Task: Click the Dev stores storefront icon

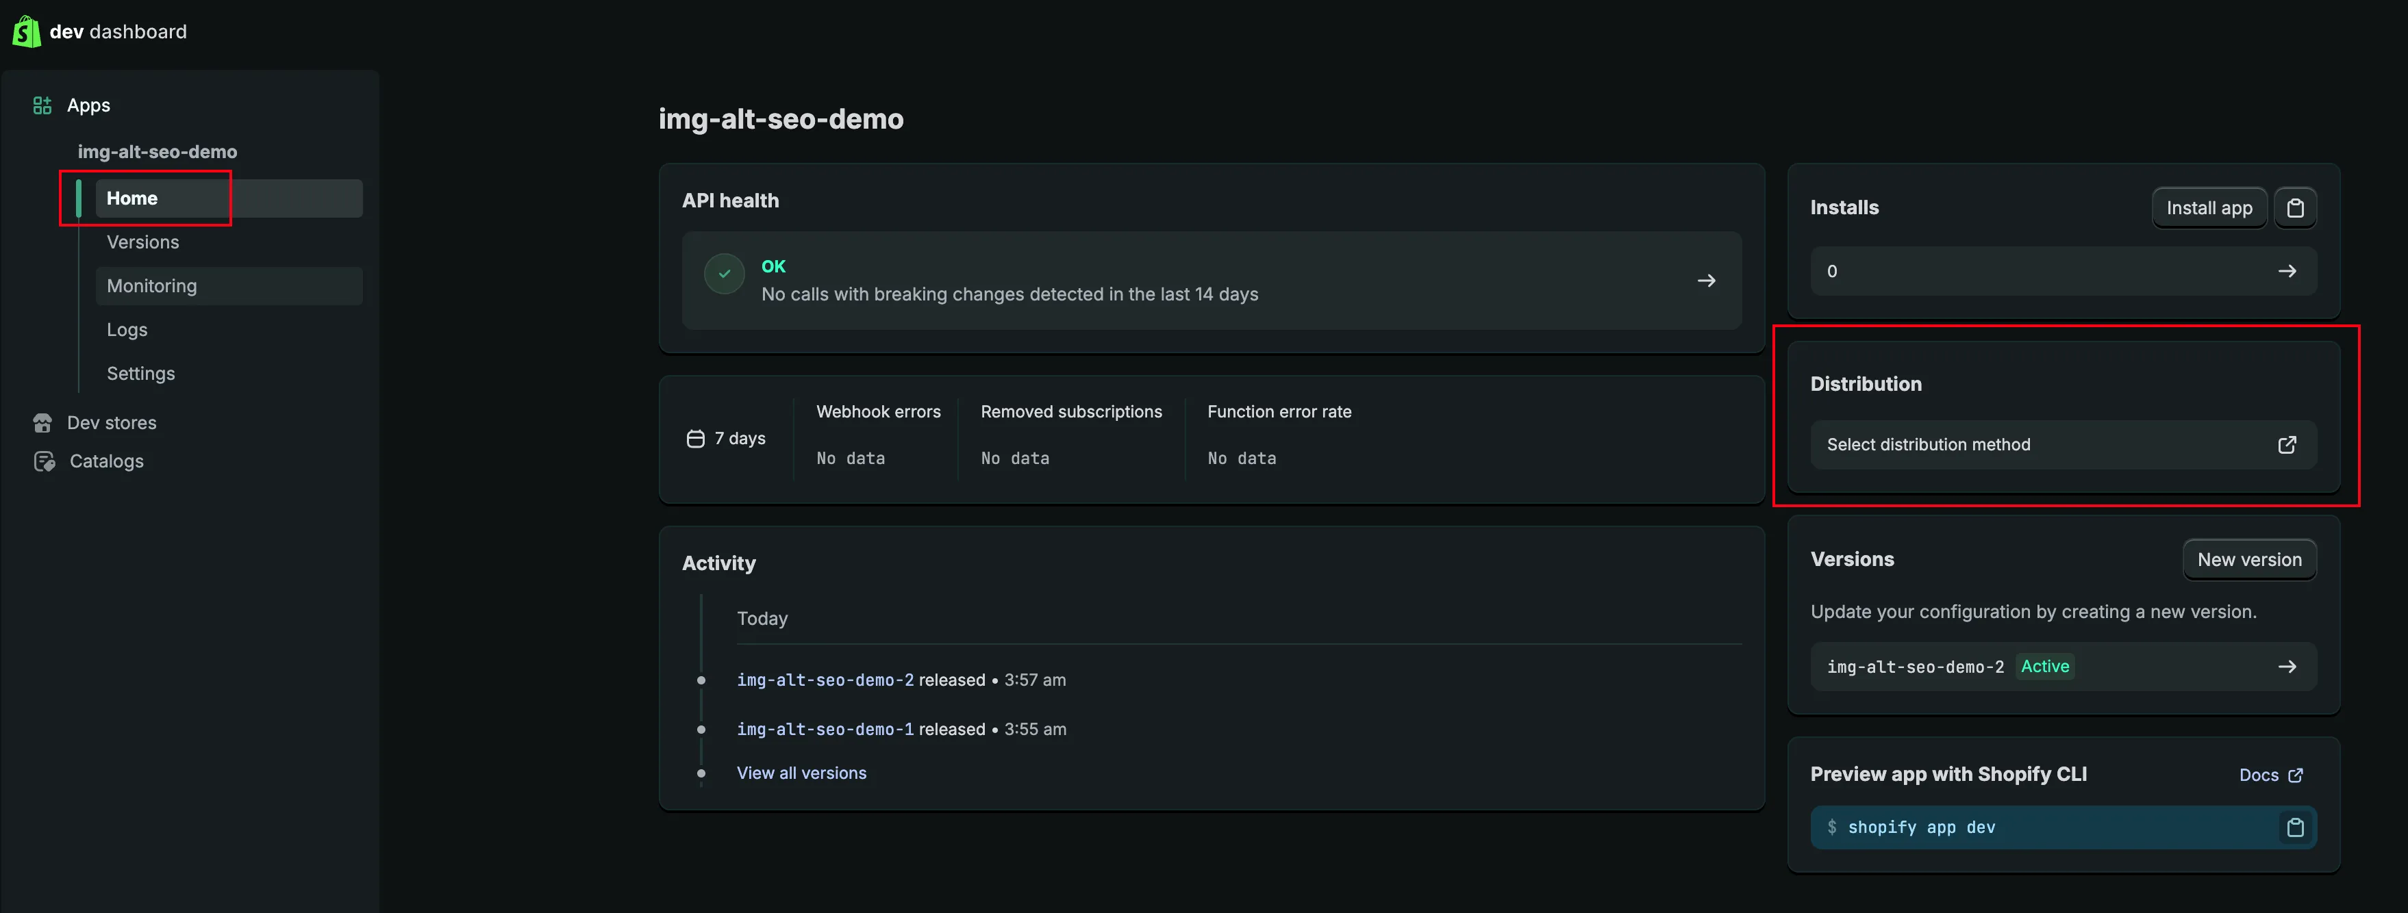Action: tap(42, 424)
